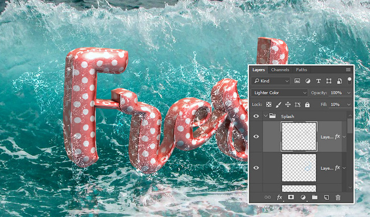The height and width of the screenshot is (217, 370).
Task: Add a layer style via fx button
Action: coord(279,197)
